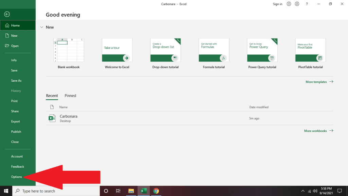
Task: Click the More templates link
Action: (319, 82)
